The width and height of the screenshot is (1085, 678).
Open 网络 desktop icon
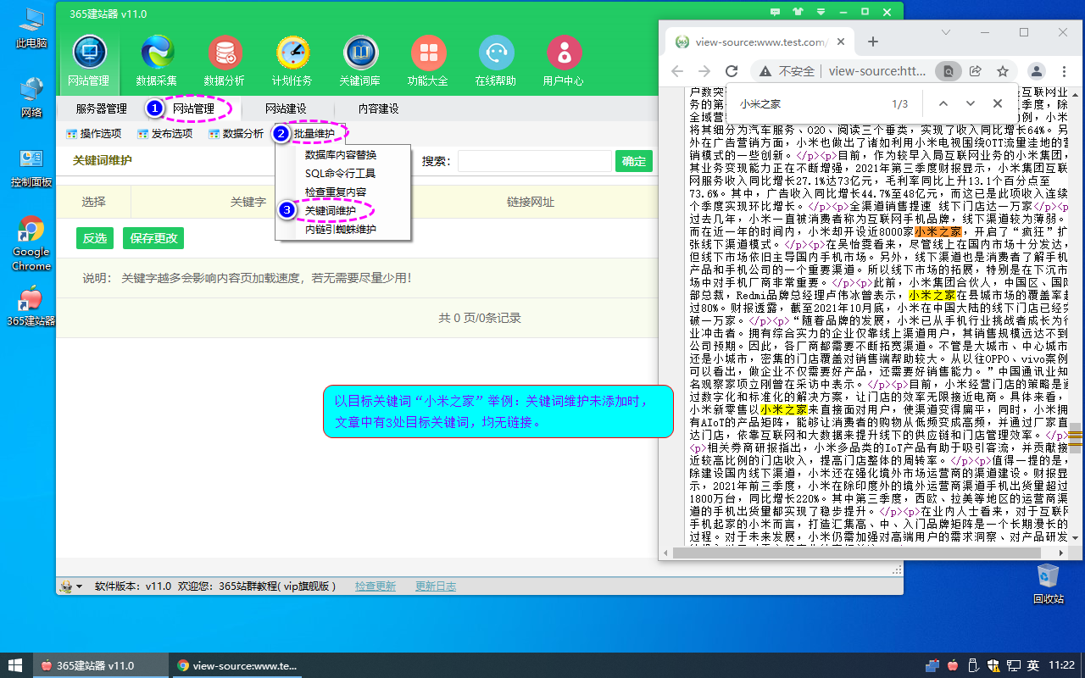31,97
